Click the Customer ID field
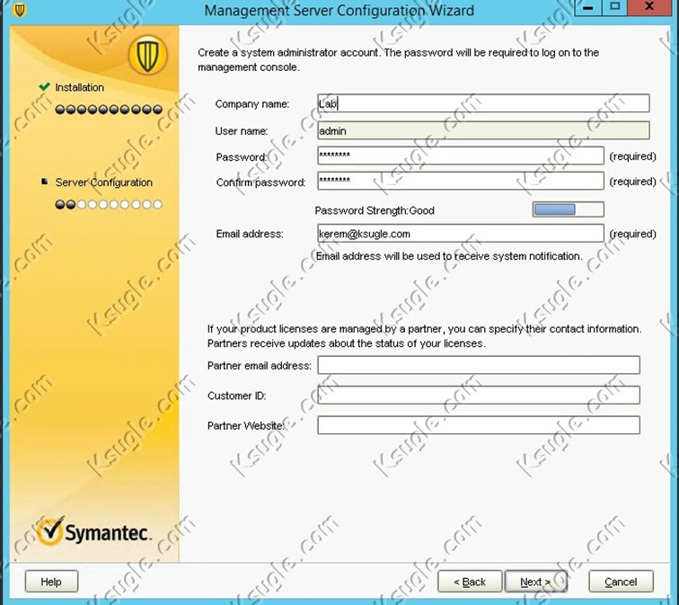Viewport: 679px width, 605px height. tap(479, 395)
